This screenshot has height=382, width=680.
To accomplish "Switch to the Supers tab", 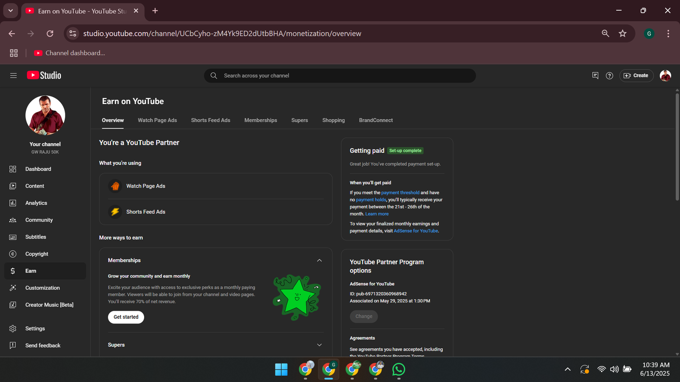I will click(300, 120).
